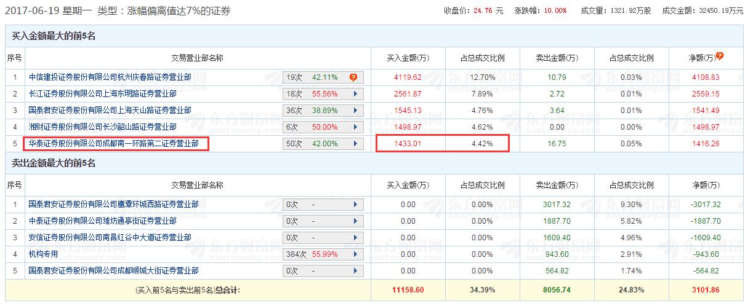
Task: Click the ratio value 4.62%
Action: tap(482, 127)
